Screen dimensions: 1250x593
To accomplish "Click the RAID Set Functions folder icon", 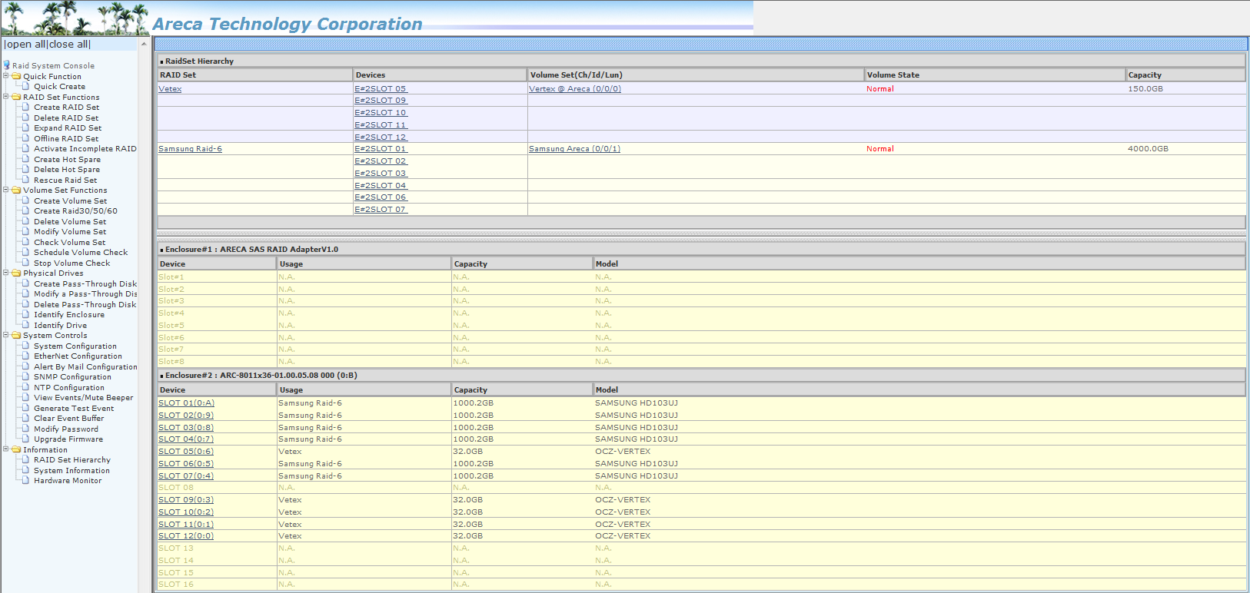I will (16, 97).
